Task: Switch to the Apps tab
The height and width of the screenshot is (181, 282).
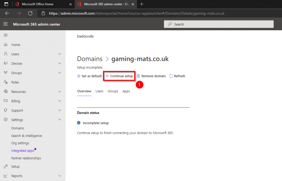Action: coord(126,91)
